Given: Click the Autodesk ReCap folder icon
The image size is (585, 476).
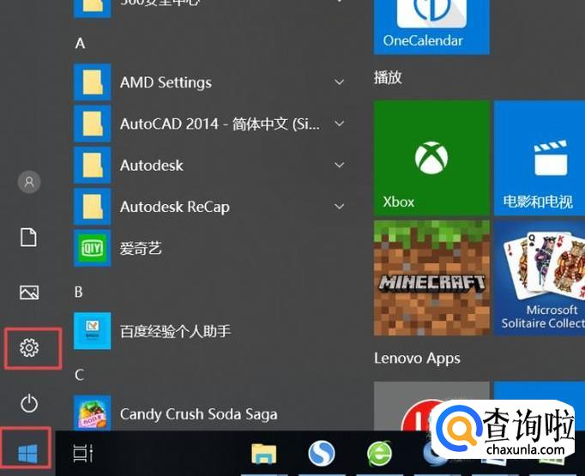Looking at the screenshot, I should 92,207.
